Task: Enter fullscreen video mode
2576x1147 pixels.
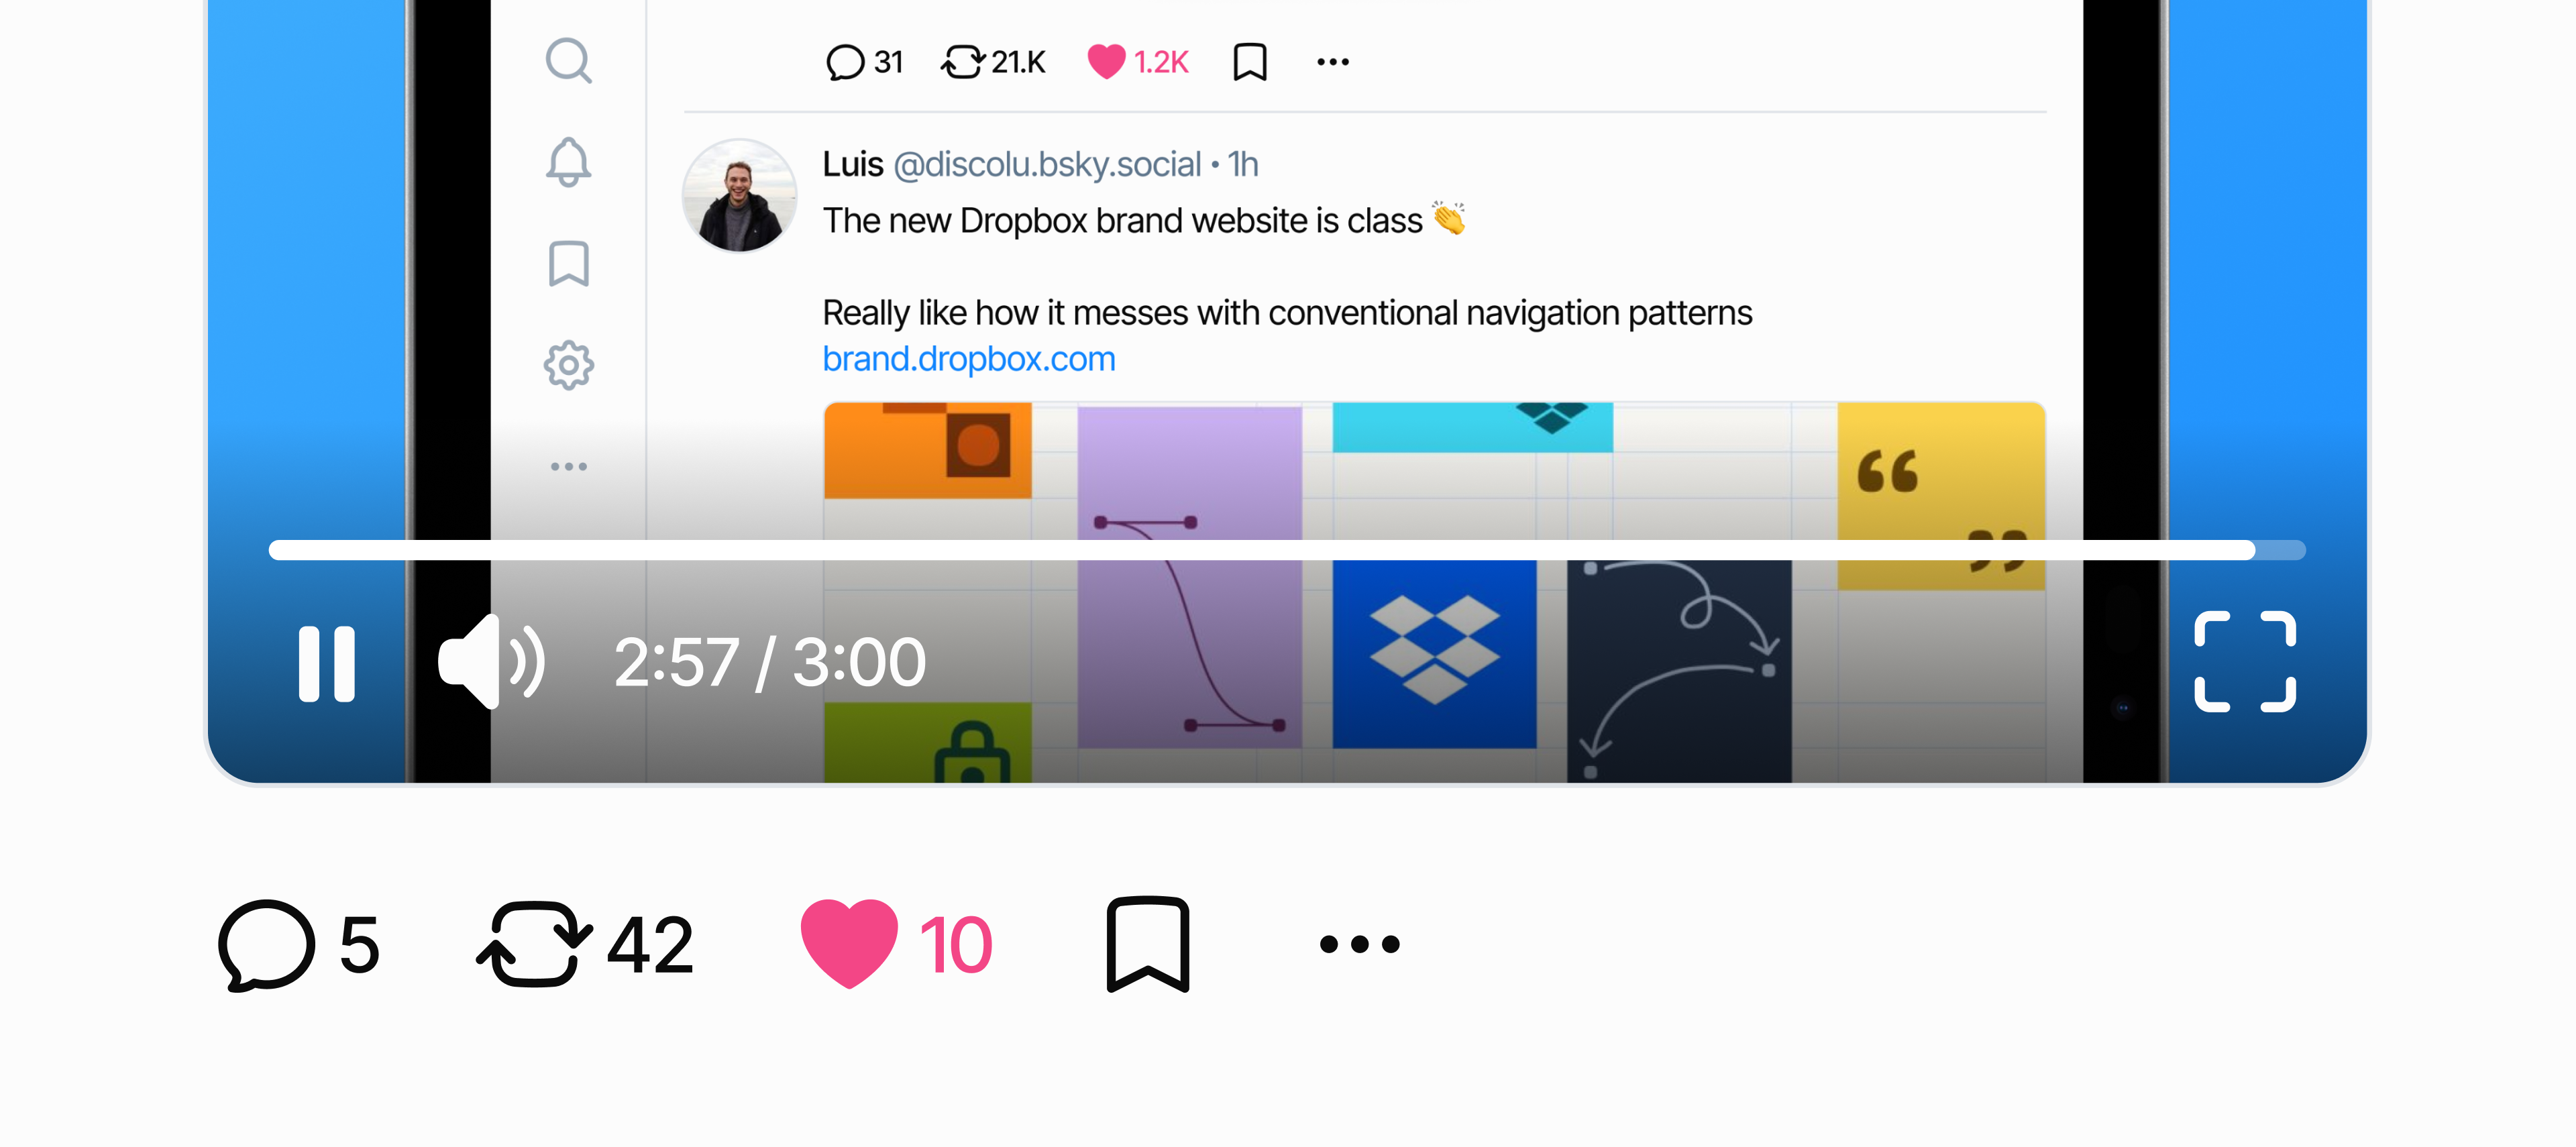Action: click(2245, 661)
